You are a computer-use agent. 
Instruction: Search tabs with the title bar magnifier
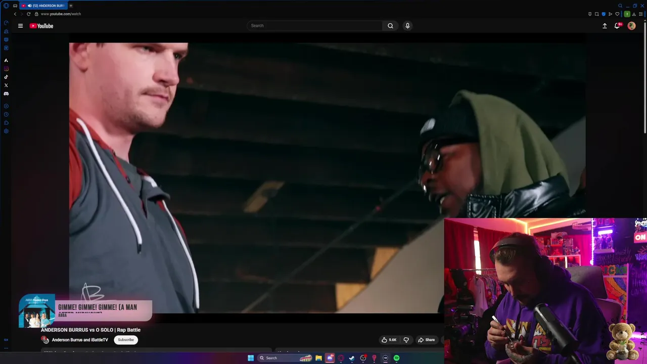[x=620, y=6]
